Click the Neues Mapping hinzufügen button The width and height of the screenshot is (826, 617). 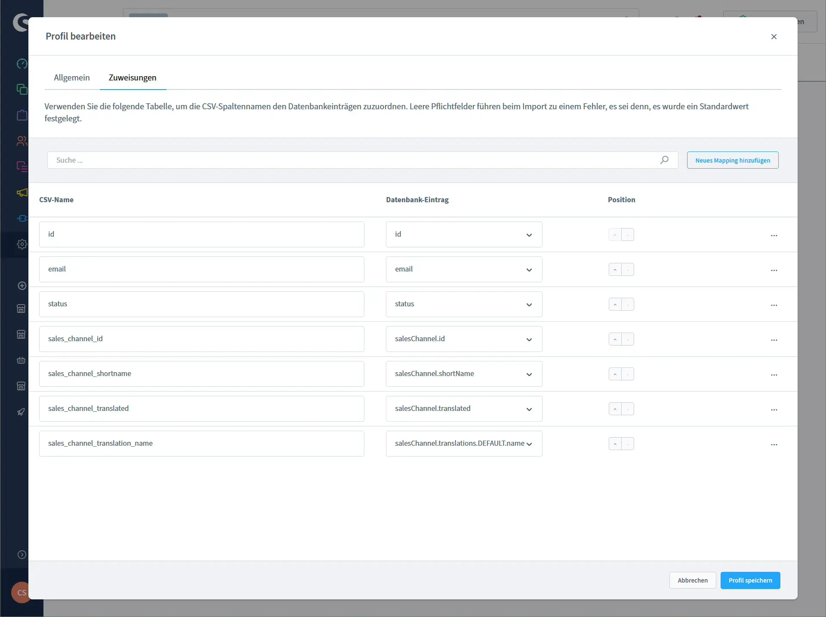[732, 160]
